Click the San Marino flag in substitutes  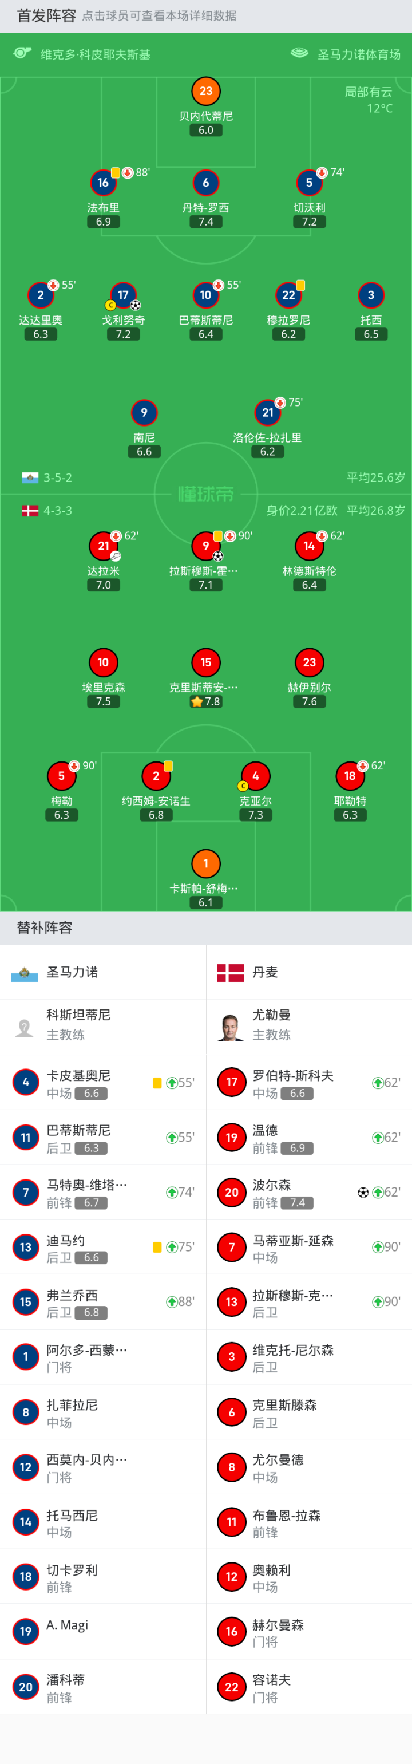(x=25, y=972)
